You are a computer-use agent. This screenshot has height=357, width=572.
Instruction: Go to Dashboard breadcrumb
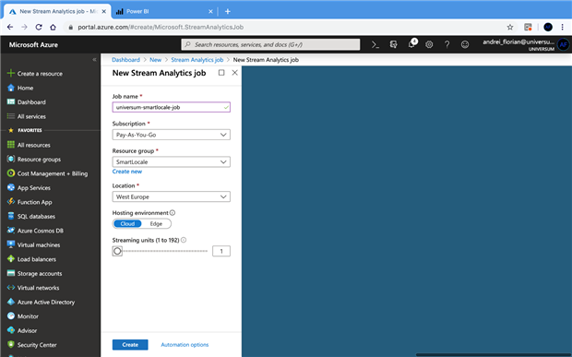125,60
